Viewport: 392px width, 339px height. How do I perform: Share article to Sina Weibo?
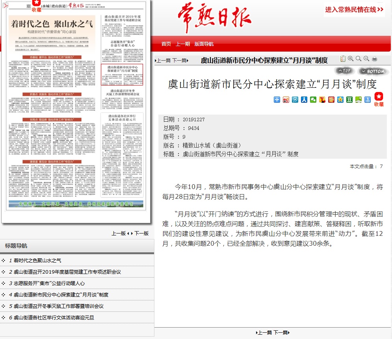[286, 100]
